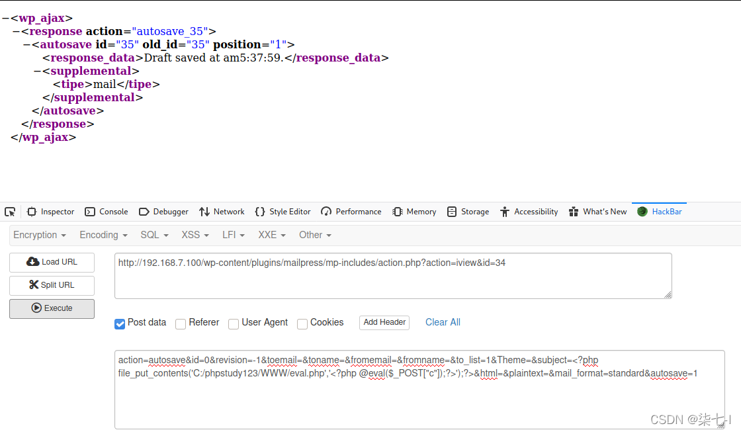Click the Execute button

pos(52,309)
